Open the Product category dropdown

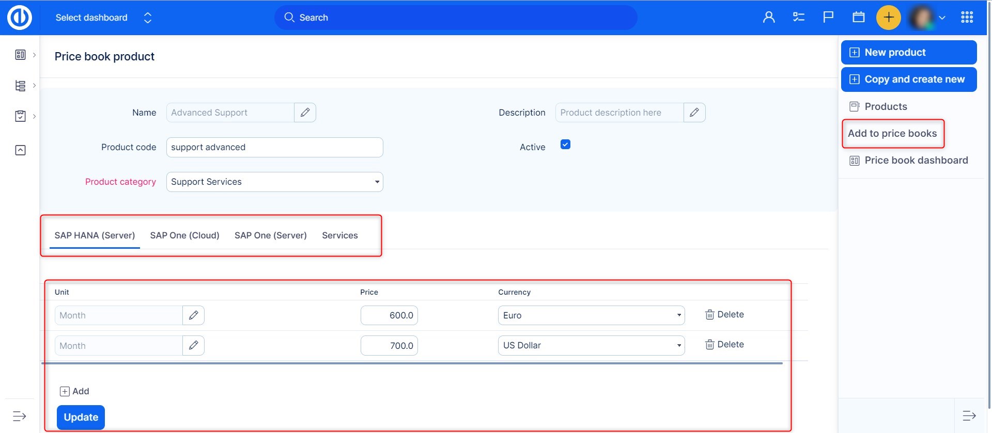coord(274,182)
